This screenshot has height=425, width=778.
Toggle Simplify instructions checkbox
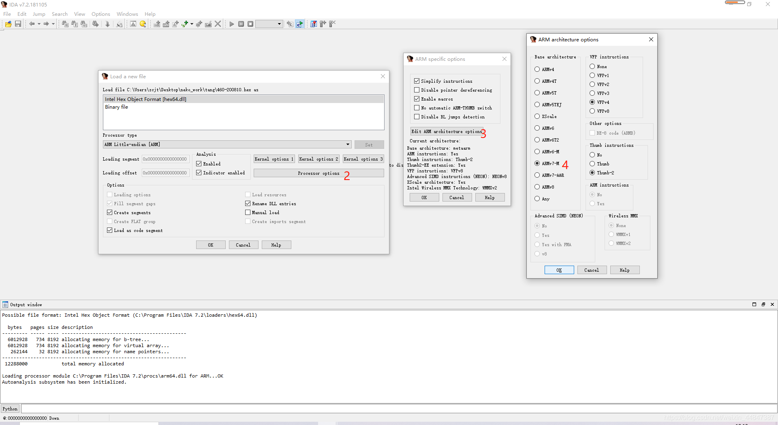coord(417,81)
